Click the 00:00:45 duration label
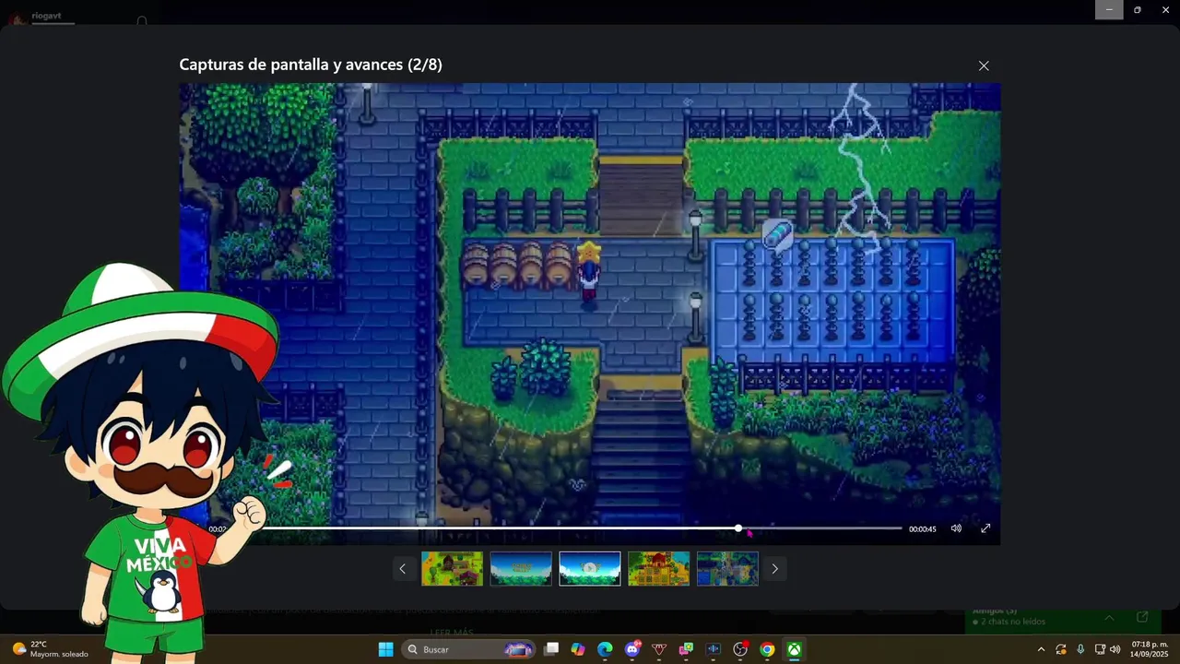The width and height of the screenshot is (1180, 664). (922, 529)
